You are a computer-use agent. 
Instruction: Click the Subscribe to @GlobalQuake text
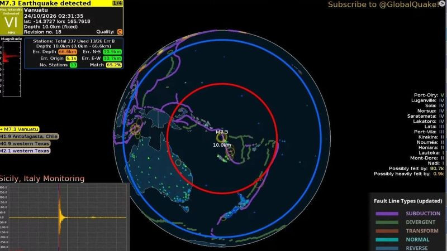coord(383,4)
